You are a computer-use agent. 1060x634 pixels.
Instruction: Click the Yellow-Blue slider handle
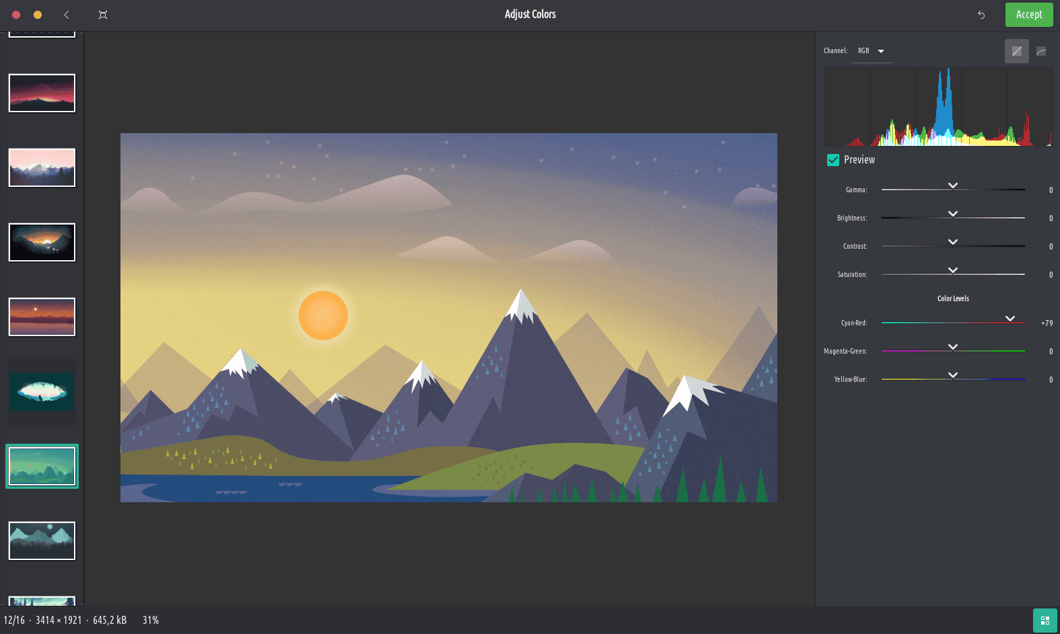tap(953, 376)
